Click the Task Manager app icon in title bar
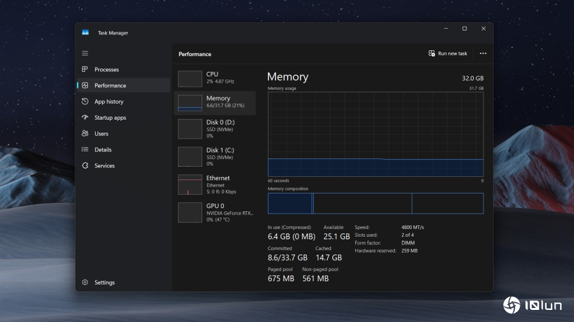This screenshot has height=322, width=574. pos(85,32)
